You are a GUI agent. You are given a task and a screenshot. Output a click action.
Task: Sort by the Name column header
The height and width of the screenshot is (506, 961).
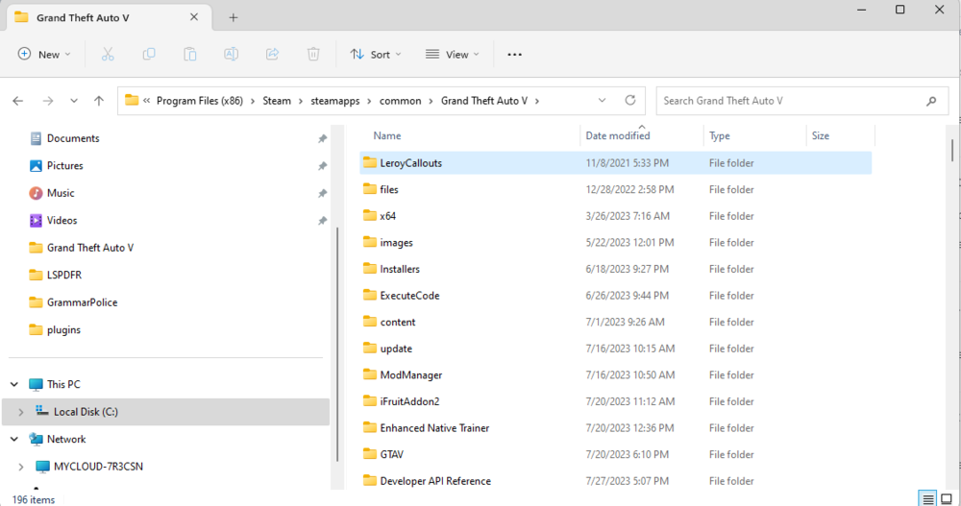point(387,136)
